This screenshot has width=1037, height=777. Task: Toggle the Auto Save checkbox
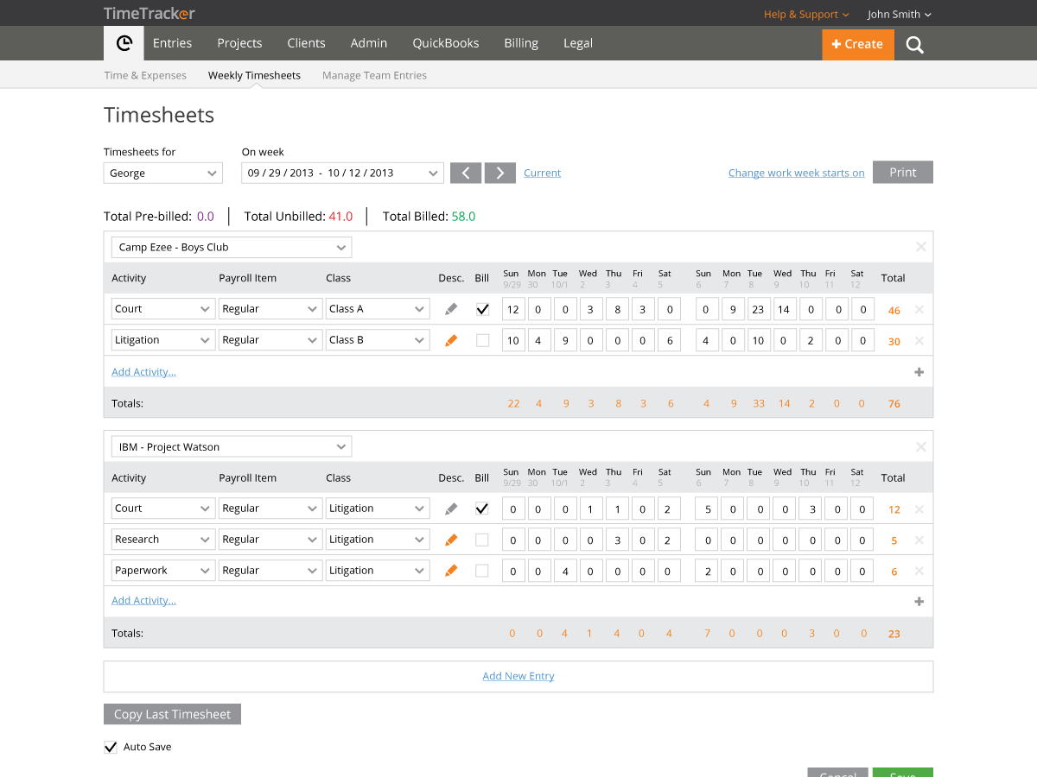[111, 747]
